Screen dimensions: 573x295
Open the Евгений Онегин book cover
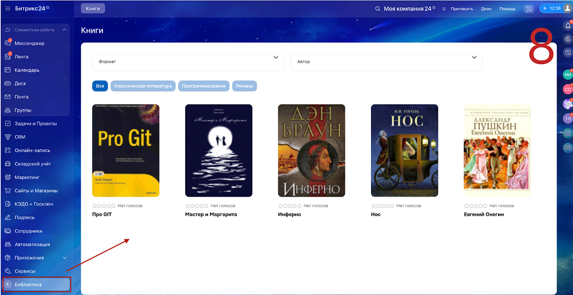(x=497, y=150)
